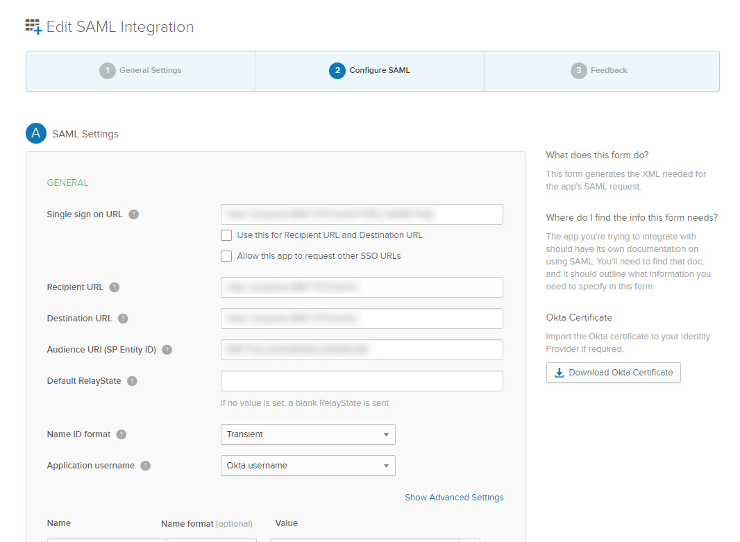The height and width of the screenshot is (542, 740).
Task: Click help icon beside Recipient URL
Action: click(115, 287)
